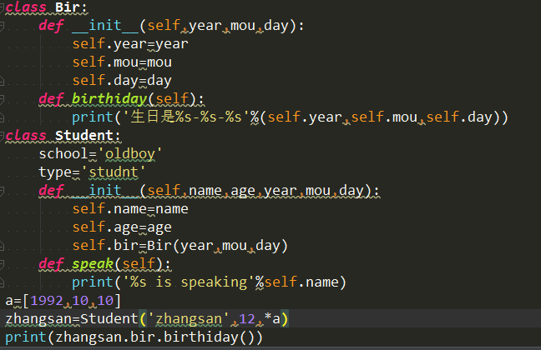Collapse the class Student fold marker
The image size is (541, 350).
(2, 136)
